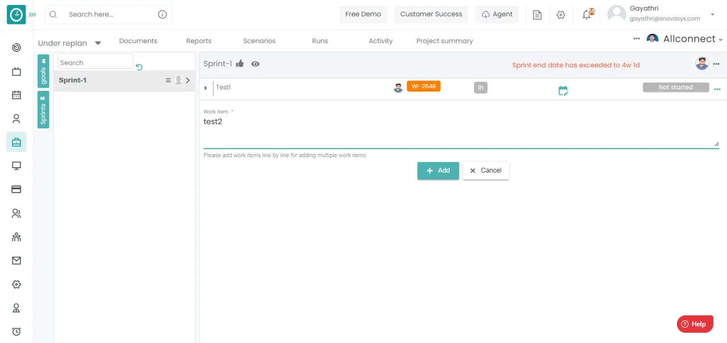Click the Not started status badge

676,87
